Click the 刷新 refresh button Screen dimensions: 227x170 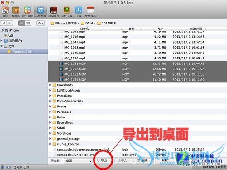click(x=165, y=160)
